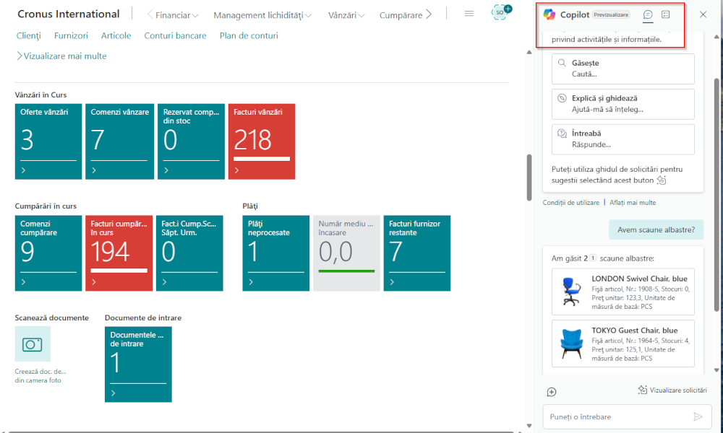The image size is (723, 433).
Task: Open the TOKYO Guest Chair, blue card
Action: coord(623,344)
